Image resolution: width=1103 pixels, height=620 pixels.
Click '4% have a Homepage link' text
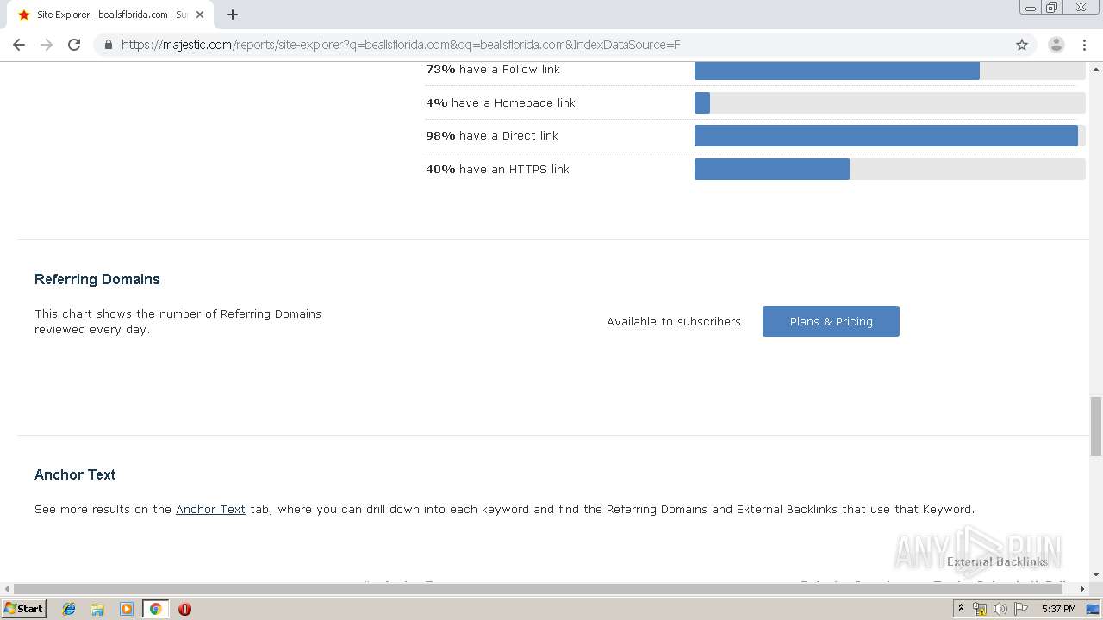point(501,103)
